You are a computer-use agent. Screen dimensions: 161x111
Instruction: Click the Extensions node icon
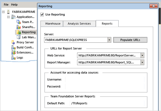pyautogui.click(x=13, y=53)
